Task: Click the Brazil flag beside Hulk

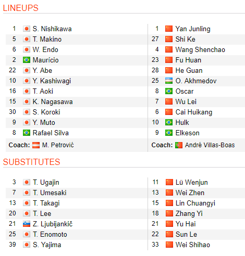Action: click(169, 122)
